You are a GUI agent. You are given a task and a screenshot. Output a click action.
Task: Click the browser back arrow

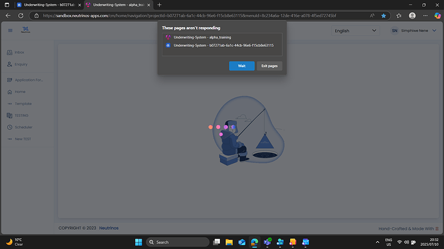[8, 16]
